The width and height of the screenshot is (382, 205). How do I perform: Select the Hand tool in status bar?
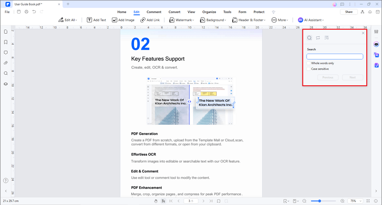[x=155, y=201]
